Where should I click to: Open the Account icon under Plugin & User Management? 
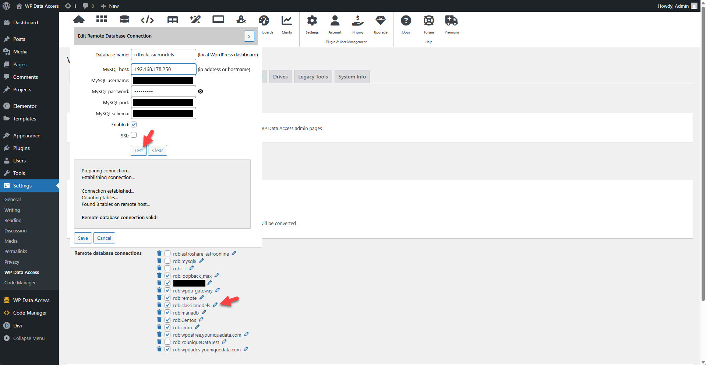(x=335, y=21)
